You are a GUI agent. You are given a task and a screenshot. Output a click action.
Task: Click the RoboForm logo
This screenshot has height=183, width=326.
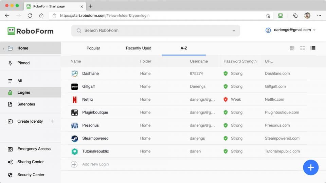[31, 31]
